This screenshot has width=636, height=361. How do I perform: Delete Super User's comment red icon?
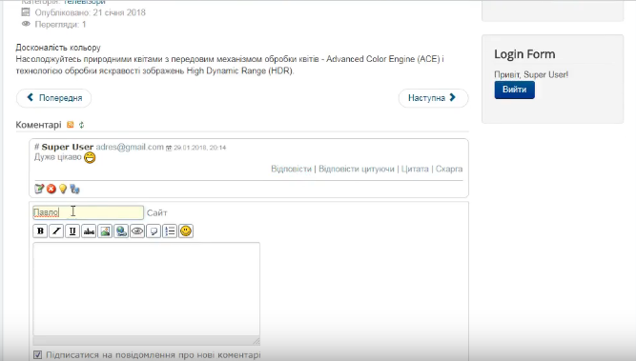tap(51, 189)
